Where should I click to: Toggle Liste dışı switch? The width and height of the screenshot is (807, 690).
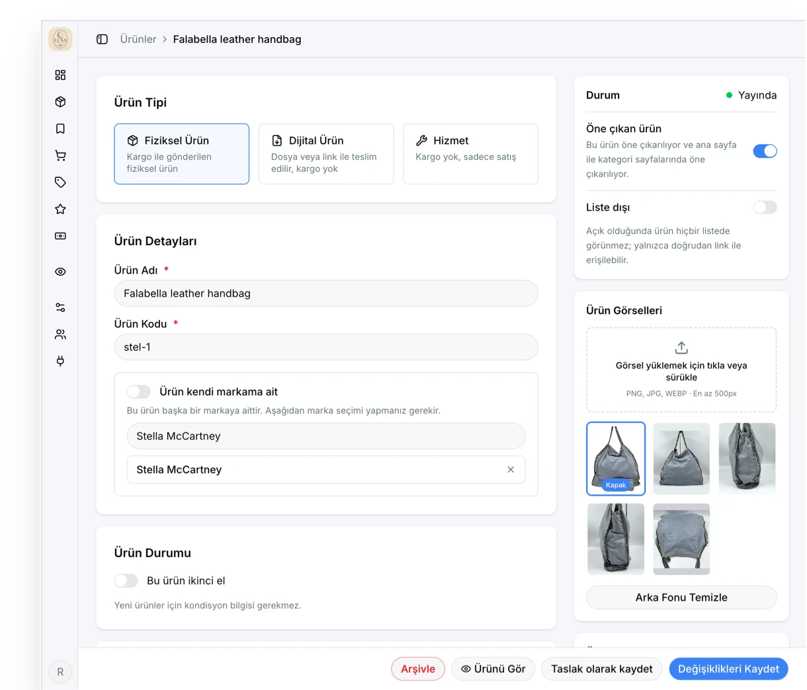click(765, 208)
